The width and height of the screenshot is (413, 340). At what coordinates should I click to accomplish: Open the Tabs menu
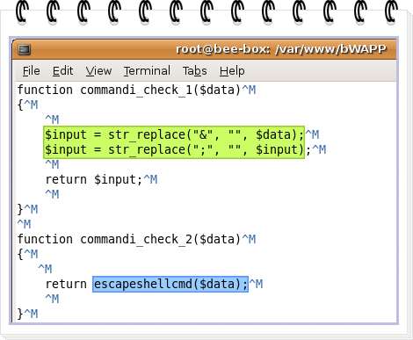click(x=195, y=71)
